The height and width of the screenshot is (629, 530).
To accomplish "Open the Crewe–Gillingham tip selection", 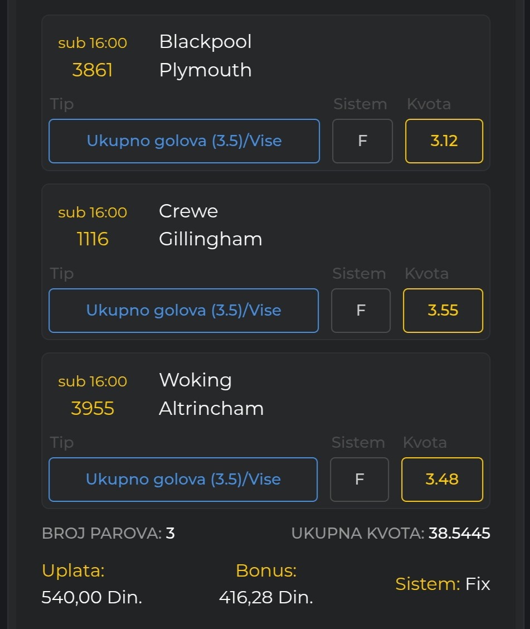I will pos(183,311).
